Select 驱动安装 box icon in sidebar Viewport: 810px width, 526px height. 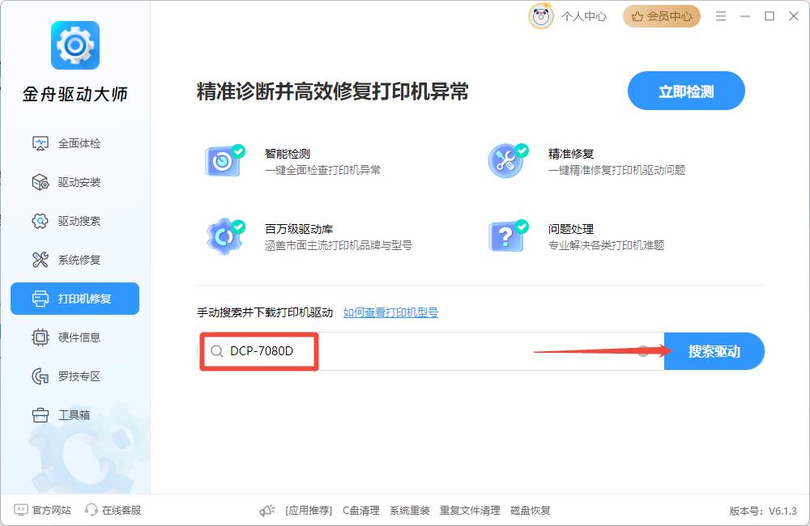[40, 182]
